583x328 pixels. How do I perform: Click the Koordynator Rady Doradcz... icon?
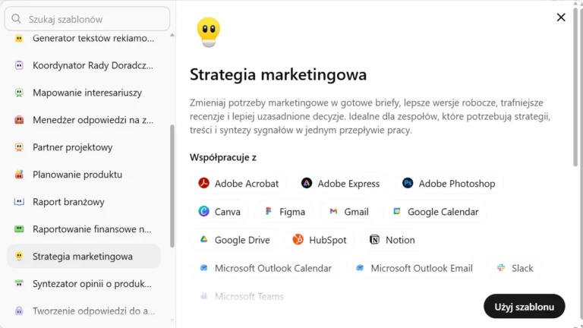(19, 65)
